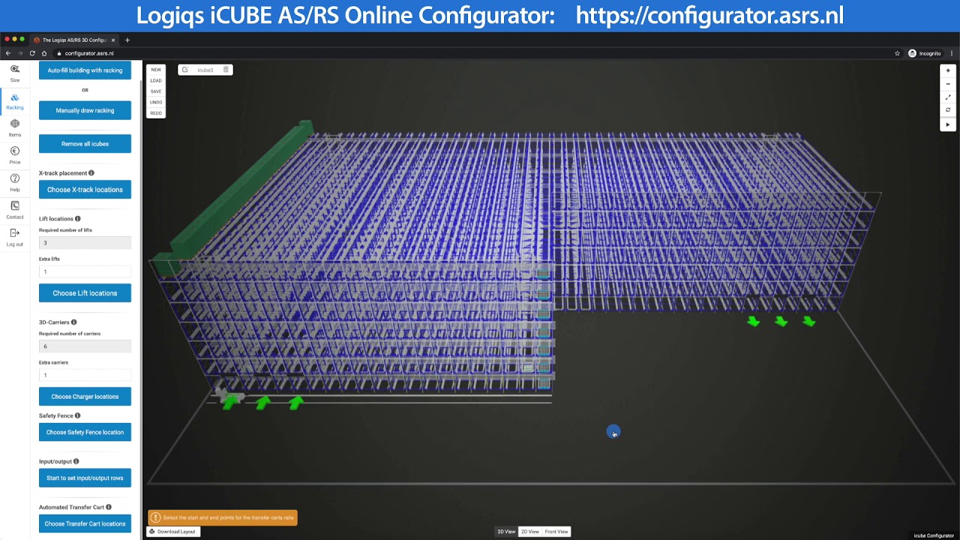Click UNDO in the file menu

156,102
